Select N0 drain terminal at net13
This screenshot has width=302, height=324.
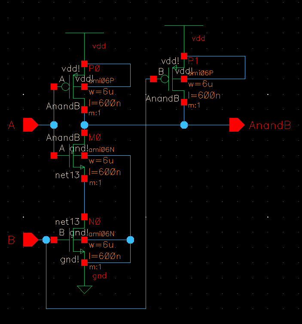84,217
